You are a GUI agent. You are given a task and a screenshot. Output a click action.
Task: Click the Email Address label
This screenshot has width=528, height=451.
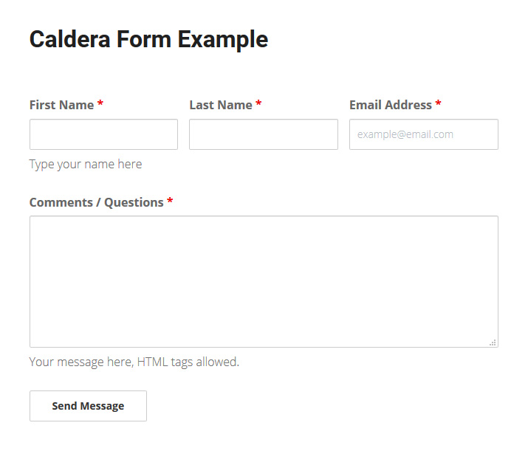pos(390,105)
